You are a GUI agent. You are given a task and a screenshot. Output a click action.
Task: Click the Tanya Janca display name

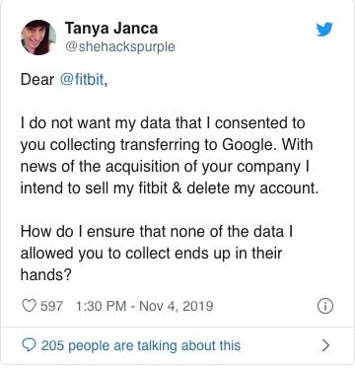point(111,28)
